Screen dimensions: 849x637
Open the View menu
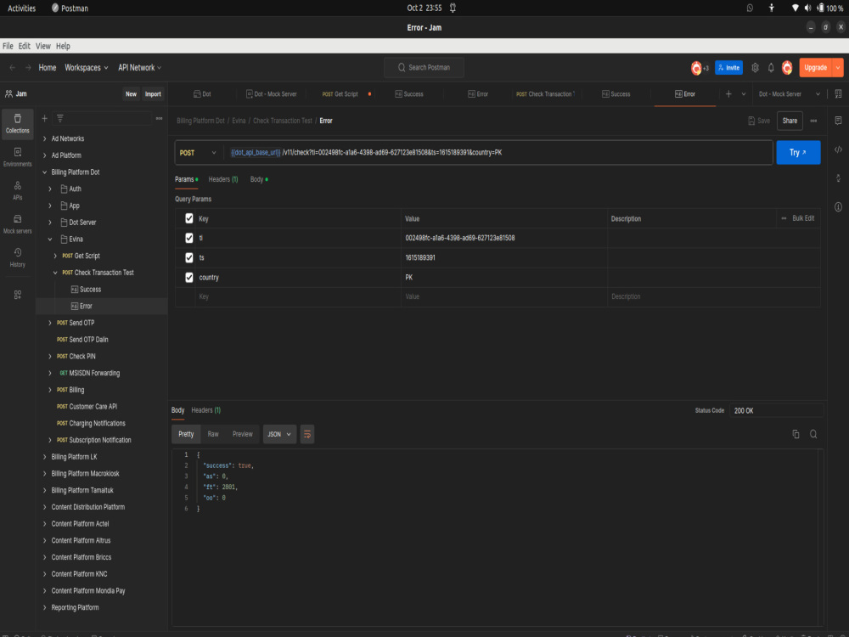[x=42, y=46]
